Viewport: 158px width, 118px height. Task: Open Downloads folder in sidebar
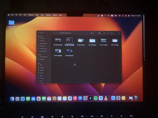pos(43,51)
